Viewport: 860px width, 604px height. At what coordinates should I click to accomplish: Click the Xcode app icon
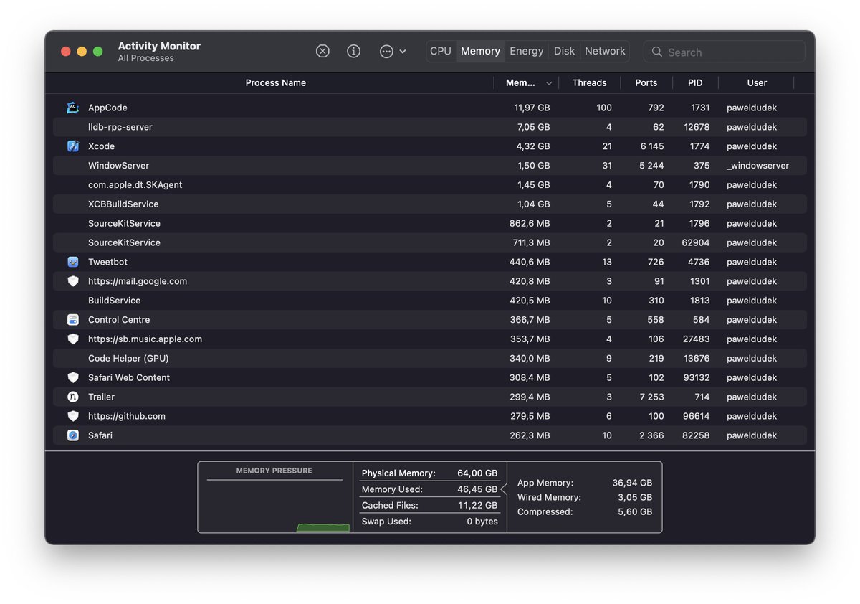point(72,146)
